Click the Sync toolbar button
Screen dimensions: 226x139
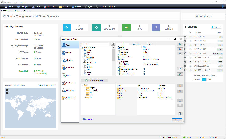point(88,7)
